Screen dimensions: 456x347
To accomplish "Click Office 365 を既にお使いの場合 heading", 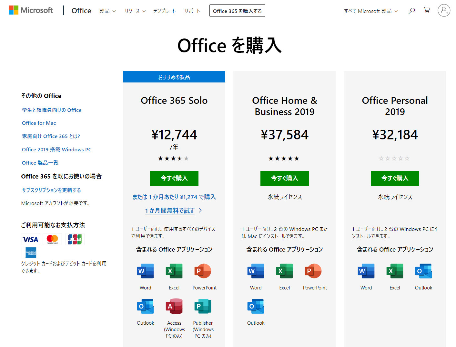I will tap(61, 176).
